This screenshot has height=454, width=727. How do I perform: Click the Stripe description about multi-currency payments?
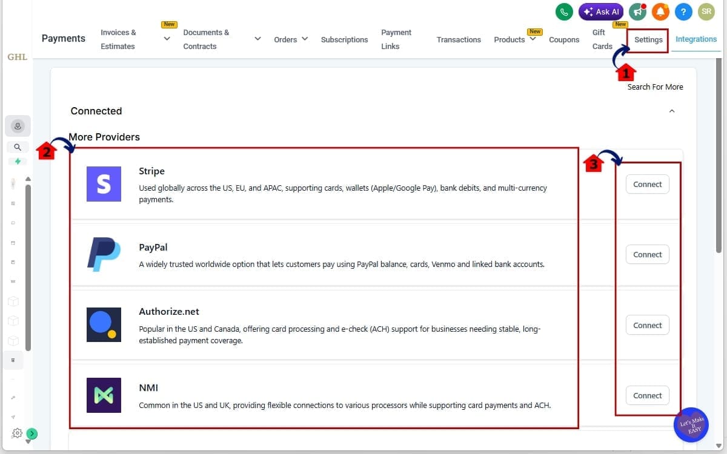click(343, 194)
